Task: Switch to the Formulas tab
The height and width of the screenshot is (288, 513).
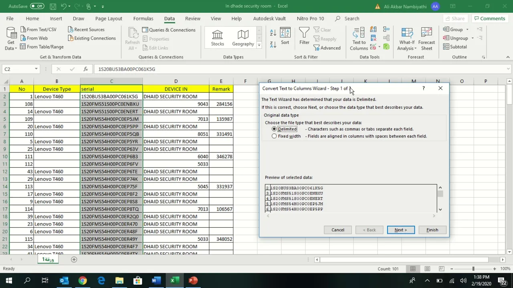Action: (143, 18)
